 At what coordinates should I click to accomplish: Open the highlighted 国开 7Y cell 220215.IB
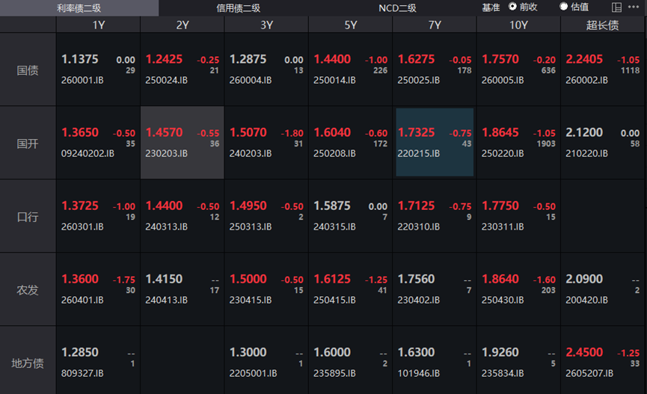[435, 143]
